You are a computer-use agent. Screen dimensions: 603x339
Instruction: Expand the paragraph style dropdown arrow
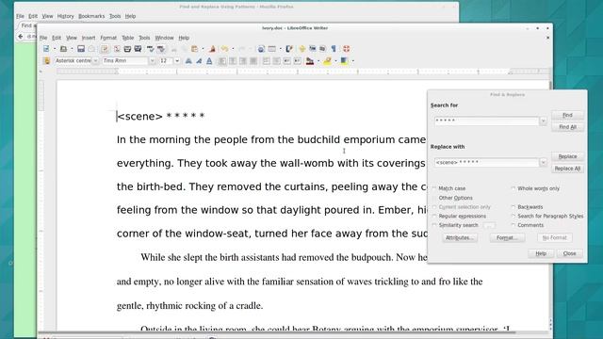(96, 60)
